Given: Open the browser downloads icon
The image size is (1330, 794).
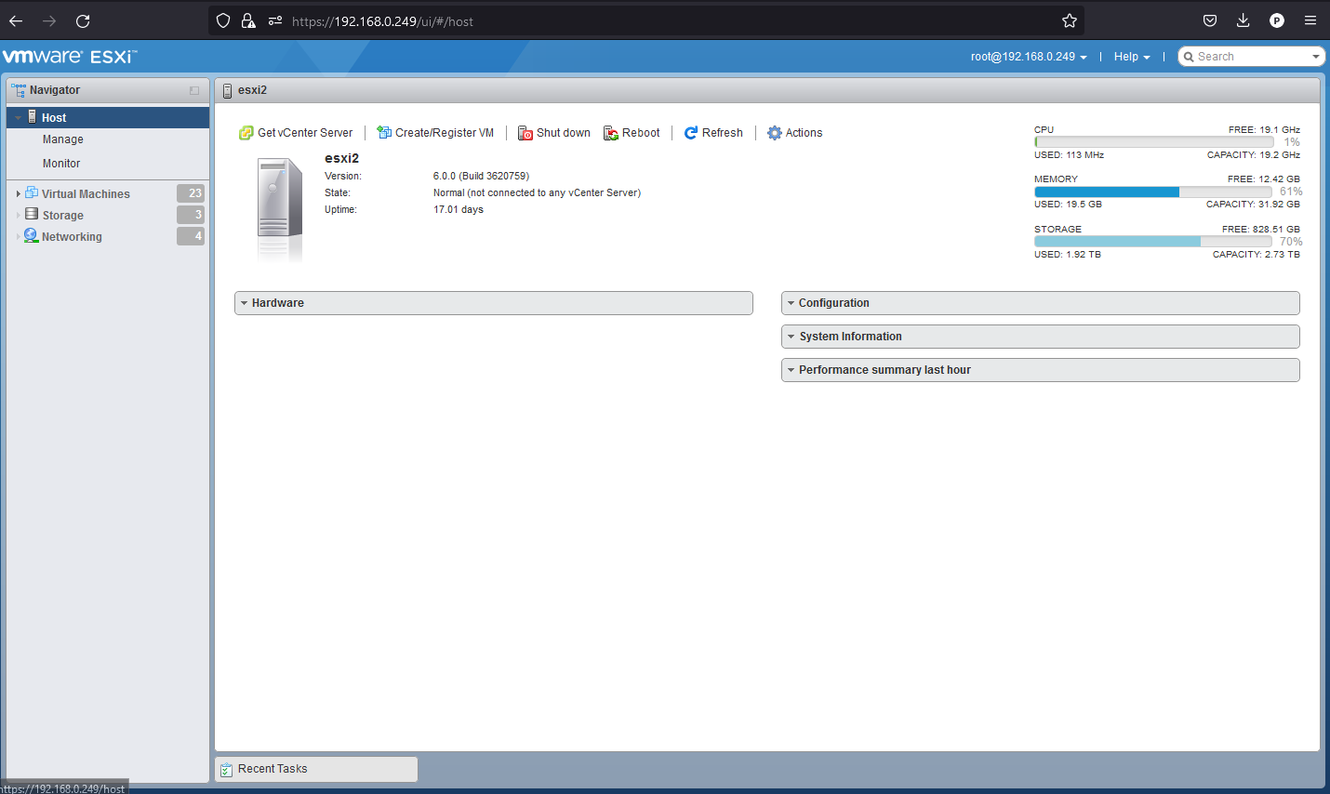Looking at the screenshot, I should [x=1244, y=20].
